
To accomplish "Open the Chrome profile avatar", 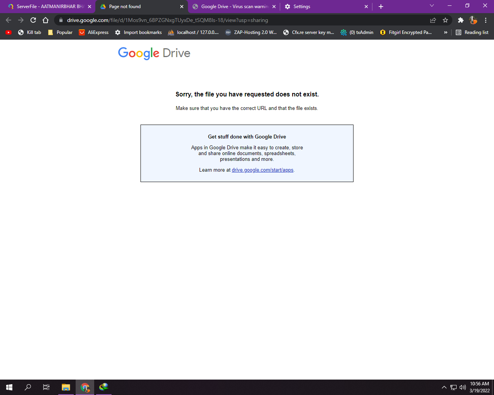I will pyautogui.click(x=473, y=20).
